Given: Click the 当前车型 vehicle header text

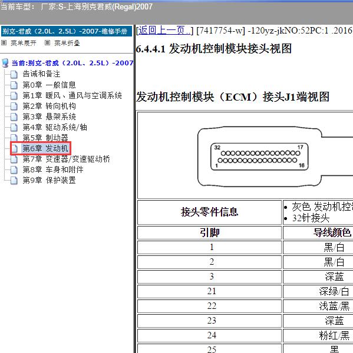Looking at the screenshot, I should [76, 6].
